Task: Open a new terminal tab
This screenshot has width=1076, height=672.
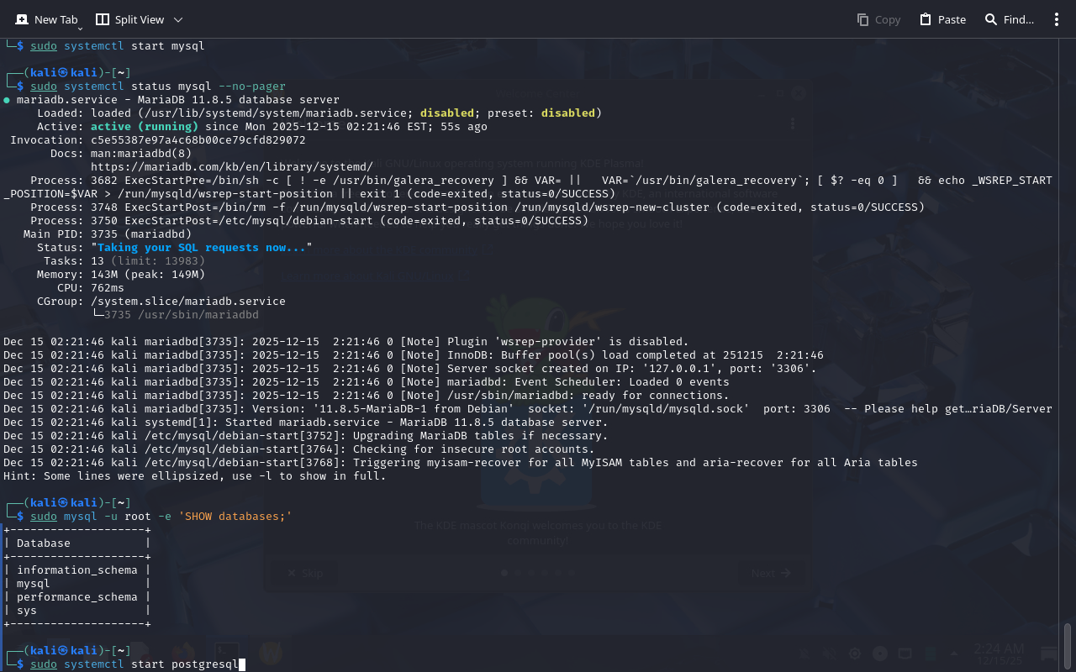Action: tap(46, 19)
